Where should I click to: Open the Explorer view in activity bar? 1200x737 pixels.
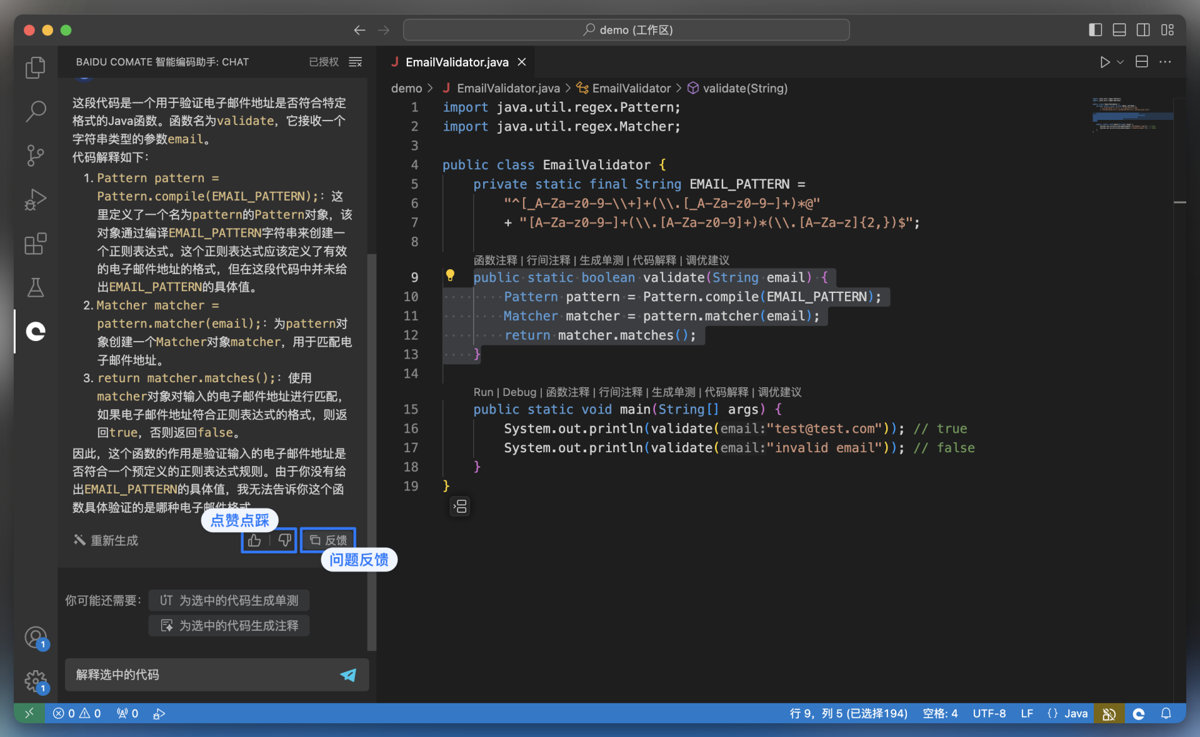click(x=36, y=67)
